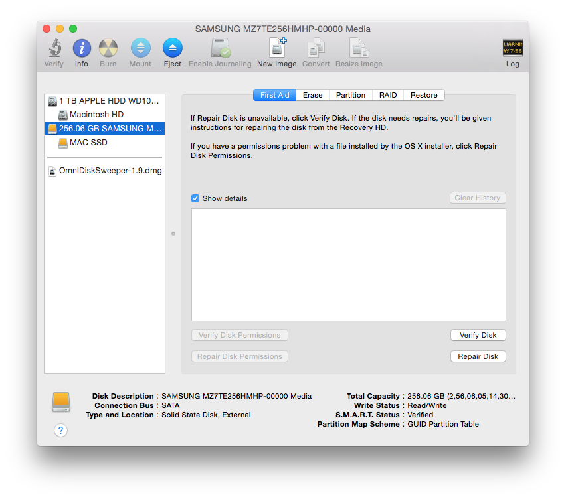Click the New Image toolbar icon
Image resolution: width=566 pixels, height=499 pixels.
coord(276,48)
